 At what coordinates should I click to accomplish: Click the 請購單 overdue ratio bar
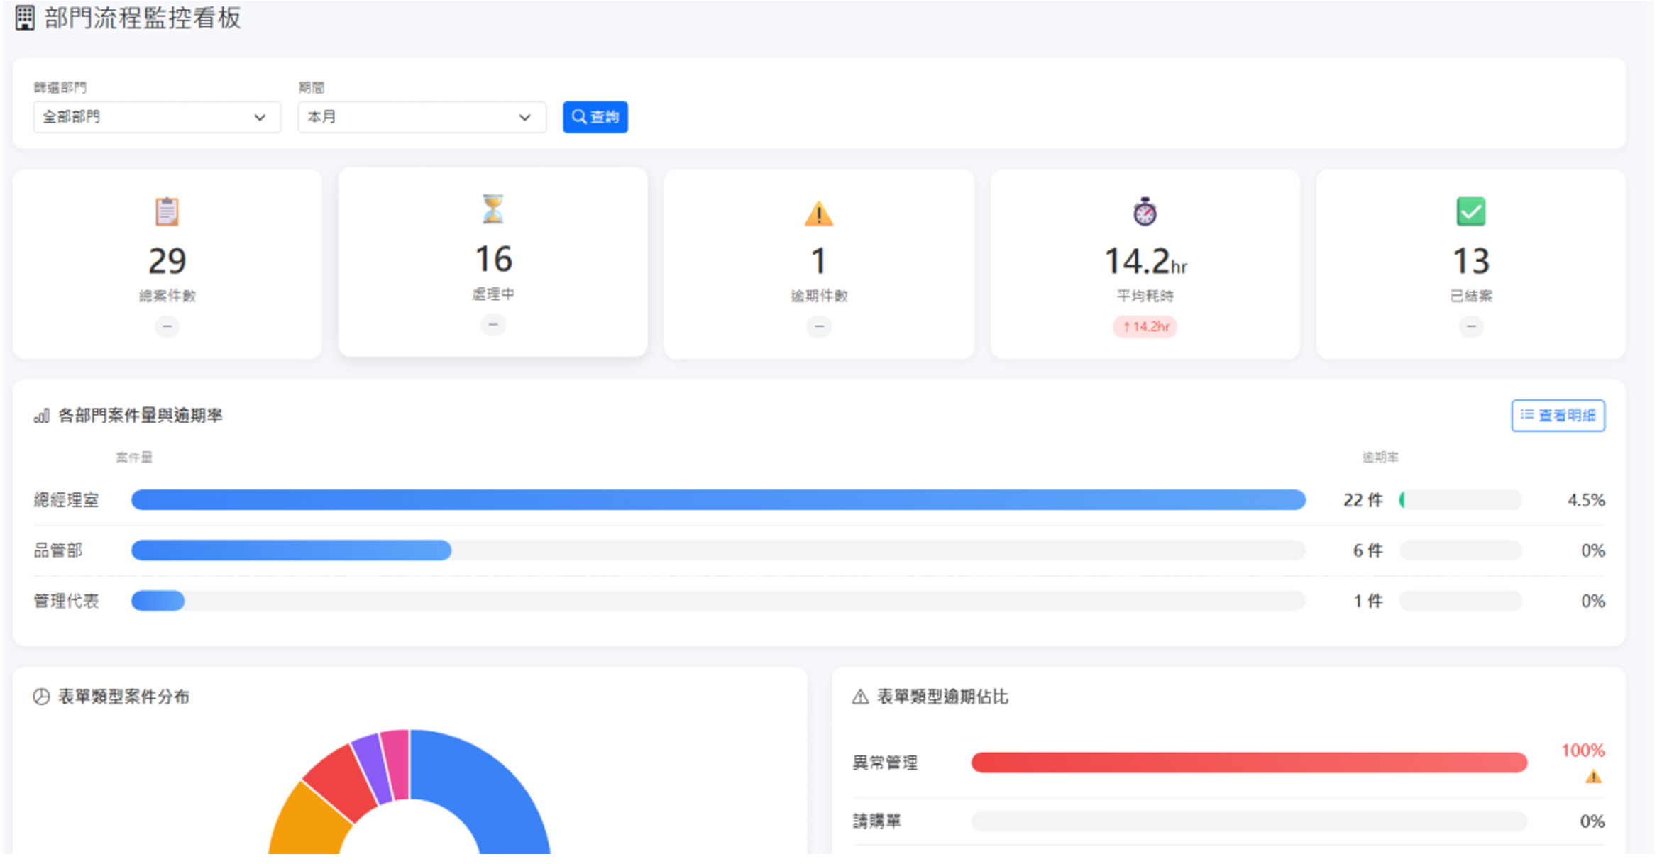(x=1248, y=821)
